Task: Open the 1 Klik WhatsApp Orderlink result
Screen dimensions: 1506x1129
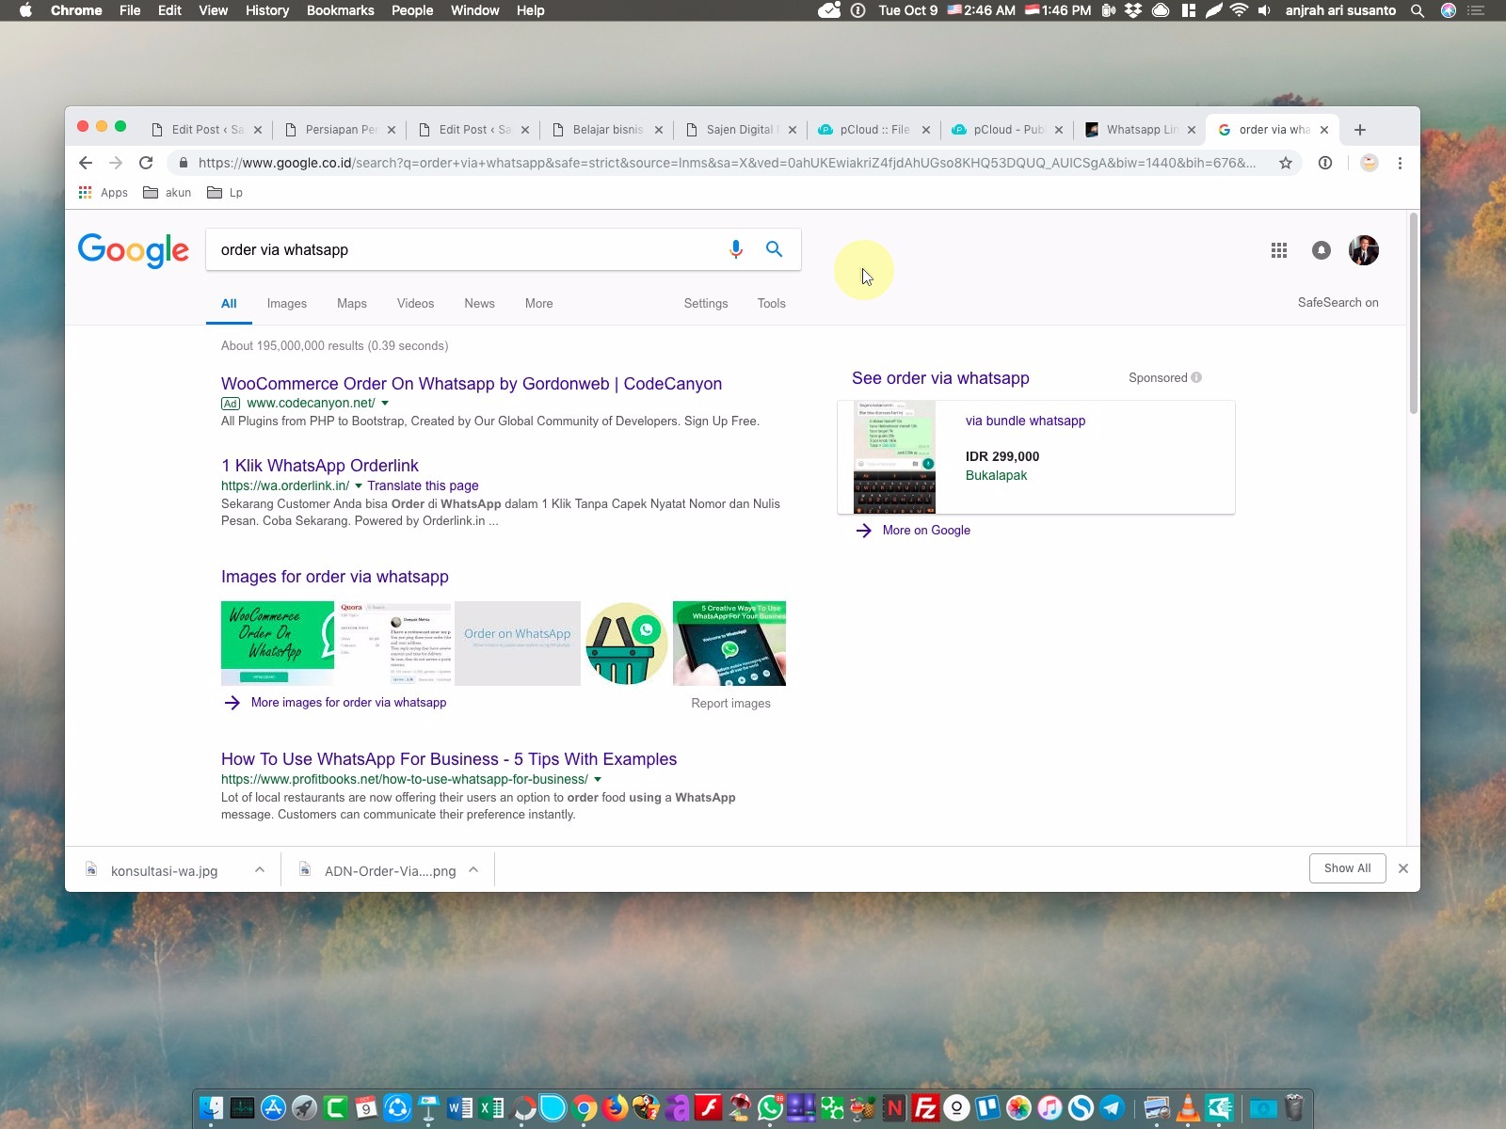Action: click(x=319, y=466)
